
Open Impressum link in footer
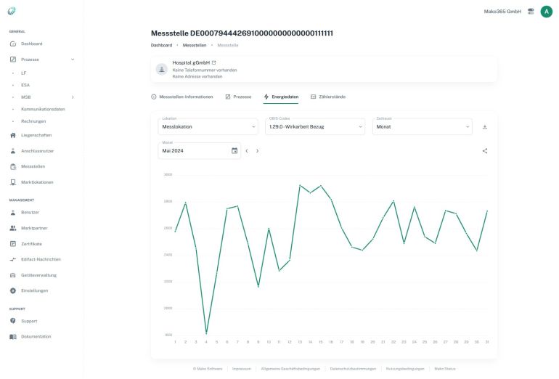pyautogui.click(x=242, y=369)
